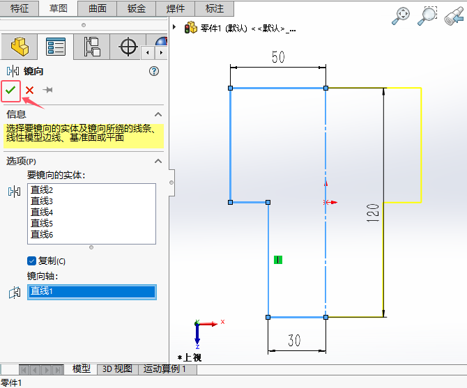The width and height of the screenshot is (467, 388).
Task: Click the 120 dimension value
Action: [373, 213]
